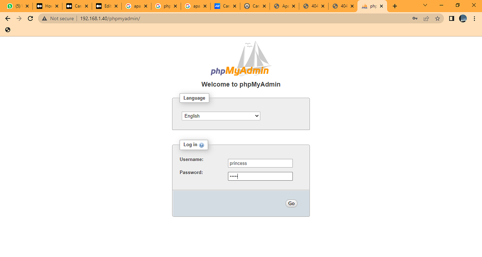Click the reload page icon
The image size is (482, 257).
coord(30,18)
